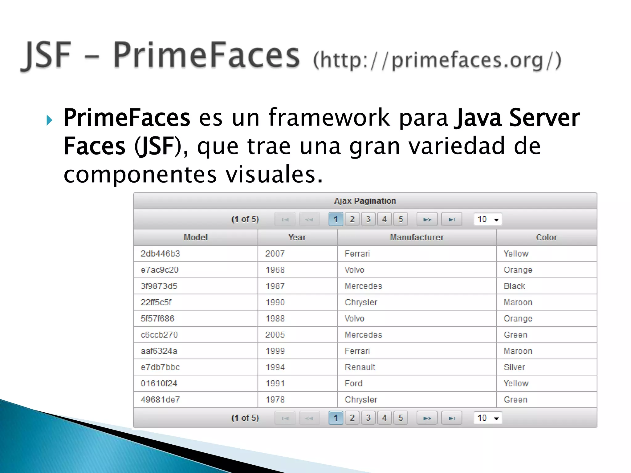Click Chrysler cell in 49681de7 row
631x473 pixels.
click(x=417, y=400)
